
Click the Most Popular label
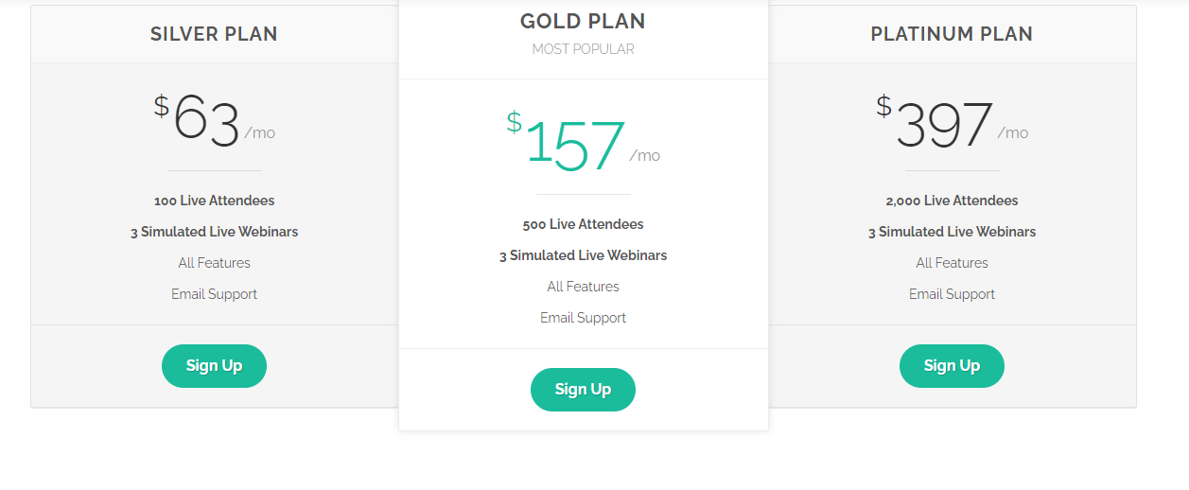583,49
